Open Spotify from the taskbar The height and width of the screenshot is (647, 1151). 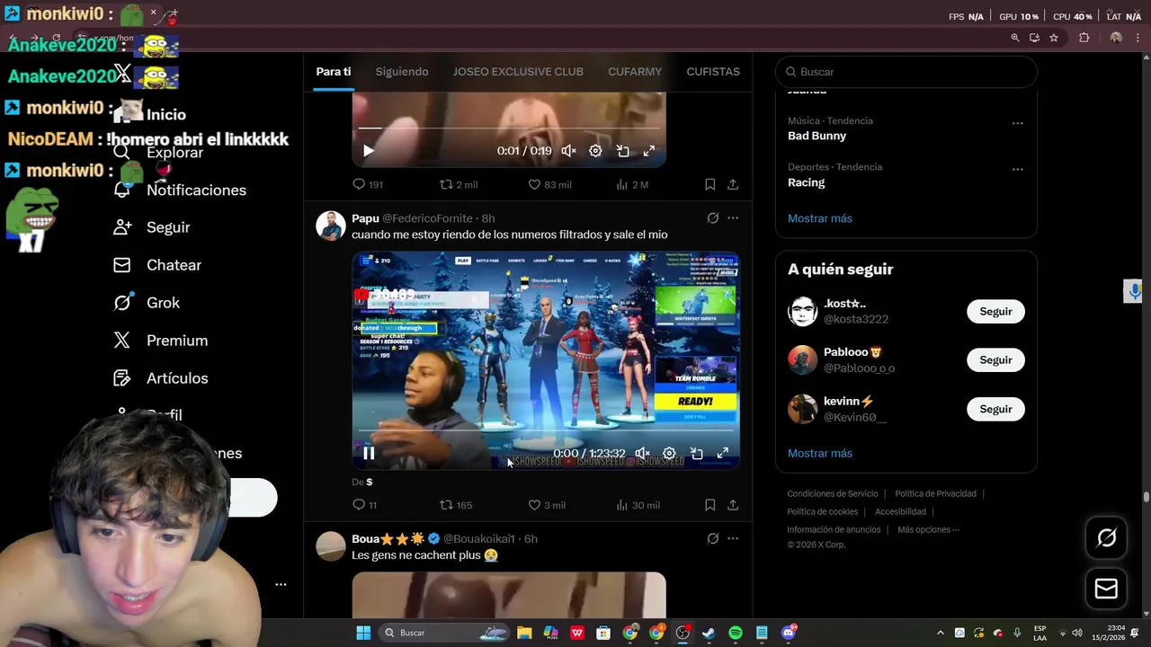click(736, 633)
